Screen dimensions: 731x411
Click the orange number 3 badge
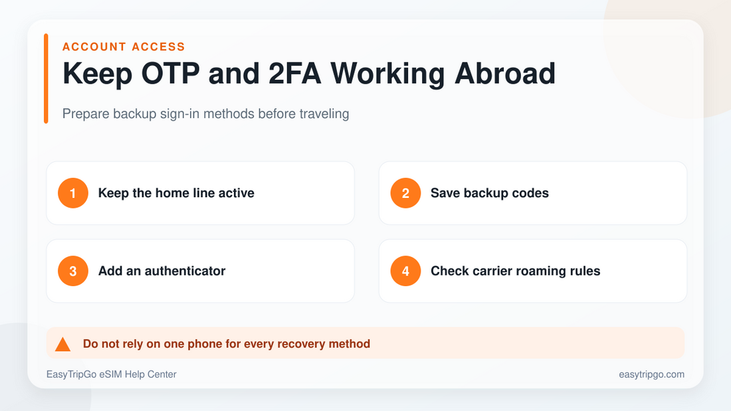(x=73, y=271)
